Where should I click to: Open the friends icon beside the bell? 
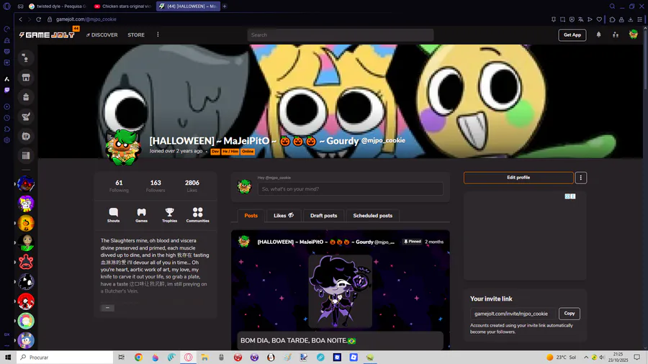point(616,35)
